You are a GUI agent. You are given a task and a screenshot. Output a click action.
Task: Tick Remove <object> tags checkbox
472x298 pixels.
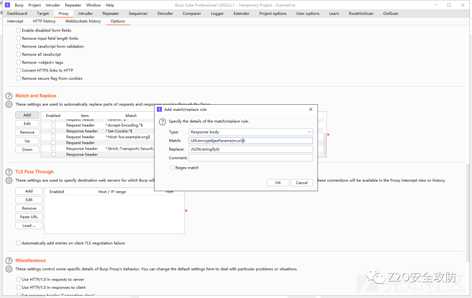[x=18, y=62]
